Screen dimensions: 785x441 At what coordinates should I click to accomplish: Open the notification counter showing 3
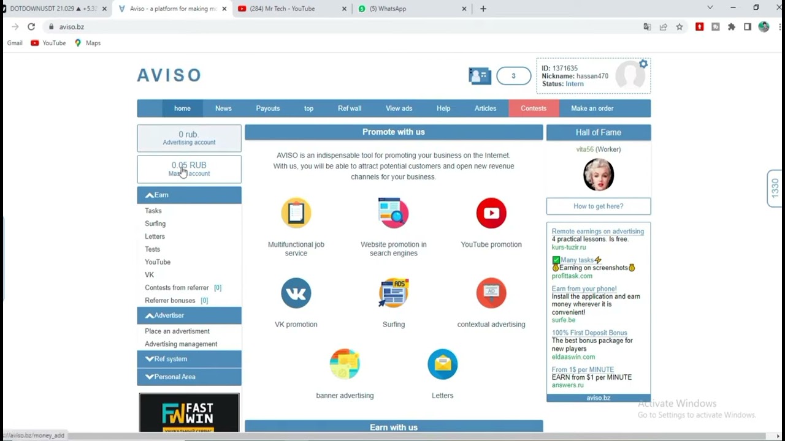(513, 76)
